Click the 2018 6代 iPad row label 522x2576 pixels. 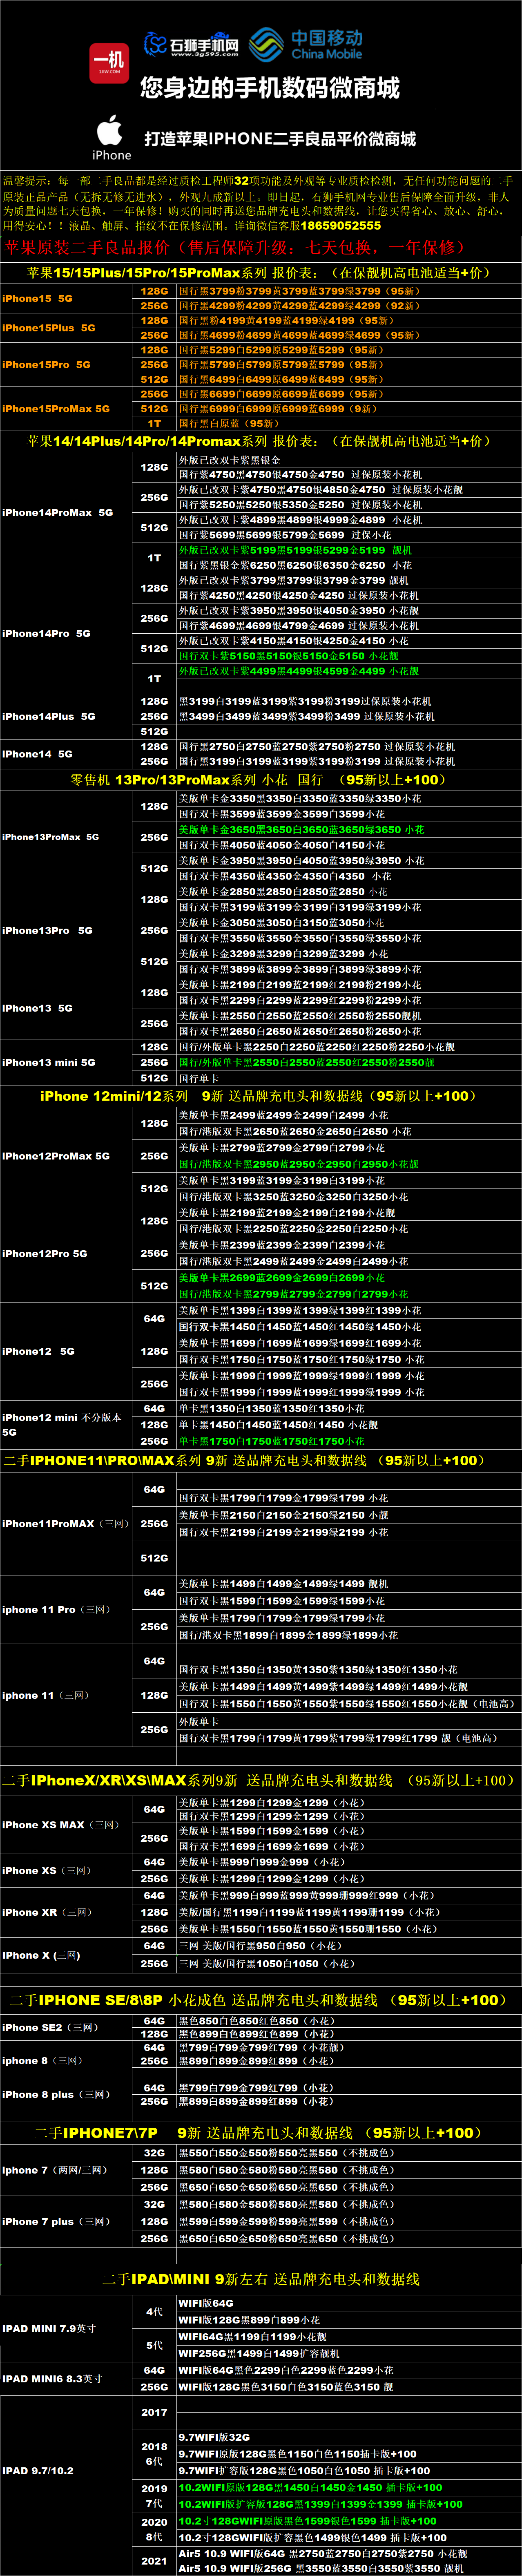[154, 2454]
